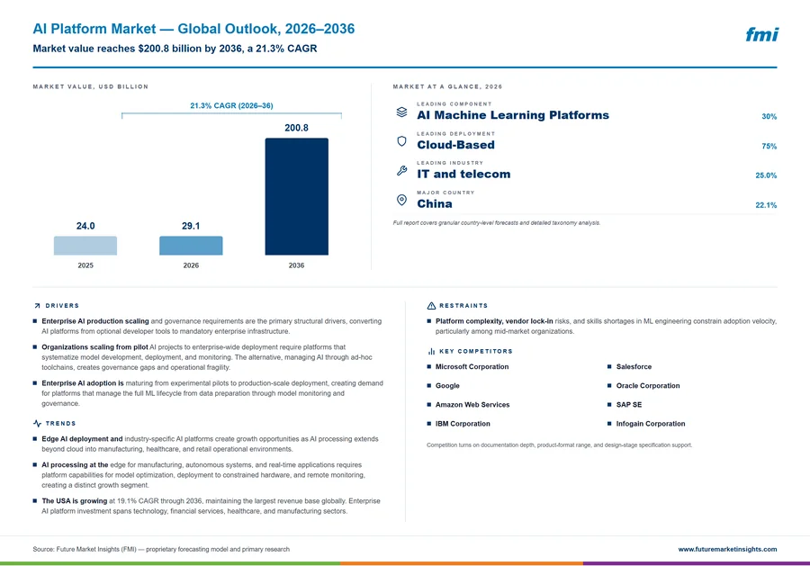Click the '24.0' value label
The image size is (810, 566).
click(85, 226)
